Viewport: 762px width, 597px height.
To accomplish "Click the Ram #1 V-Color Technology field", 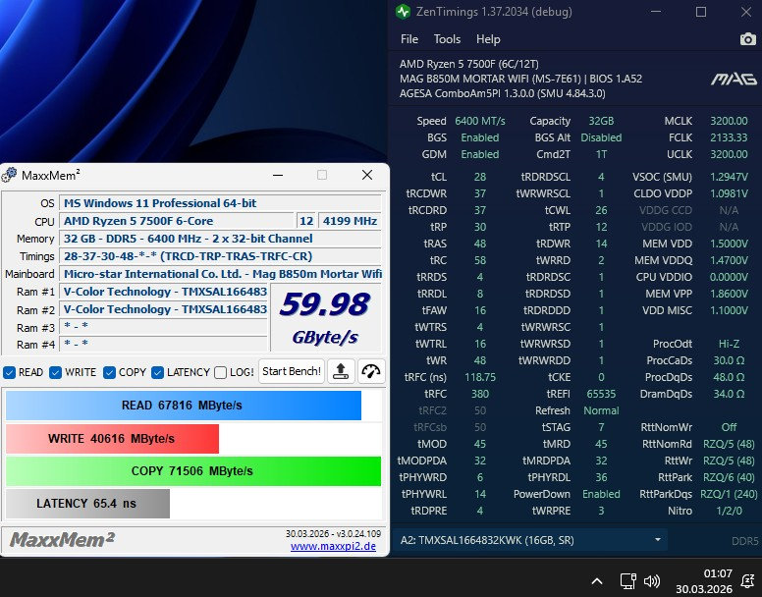I will (x=163, y=292).
